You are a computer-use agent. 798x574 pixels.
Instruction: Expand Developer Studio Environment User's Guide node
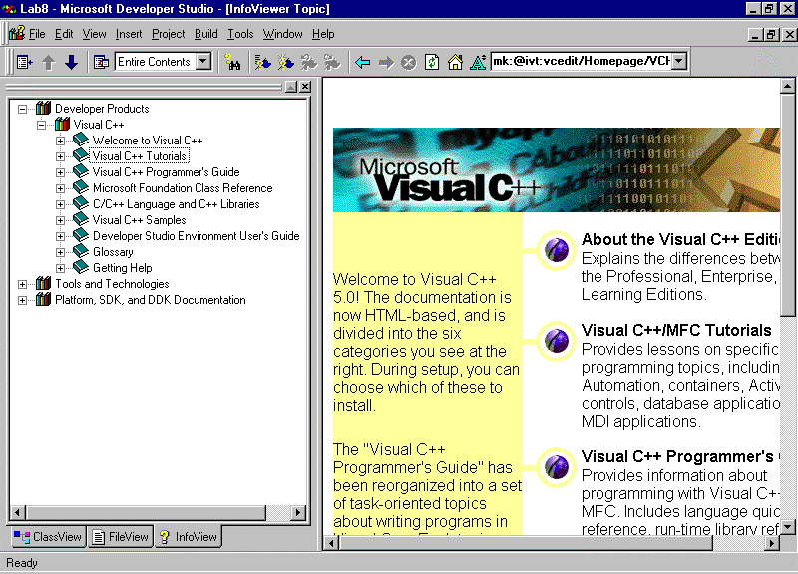(60, 236)
